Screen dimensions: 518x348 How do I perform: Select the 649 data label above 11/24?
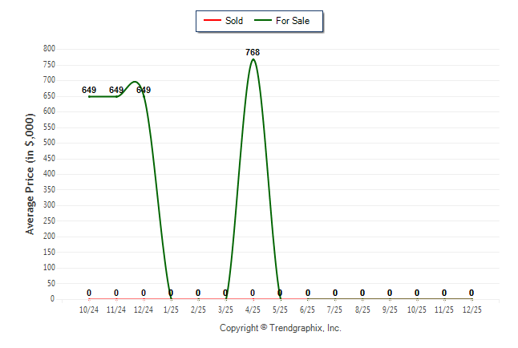(116, 91)
